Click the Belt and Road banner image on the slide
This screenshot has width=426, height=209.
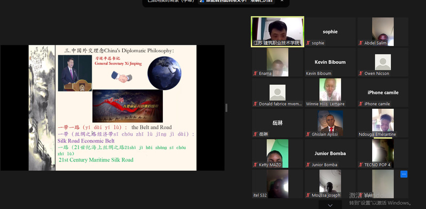(128, 106)
